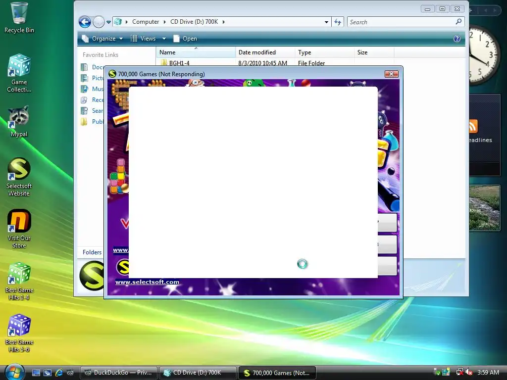Click the analog clock gadget
This screenshot has width=507, height=380.
click(484, 55)
